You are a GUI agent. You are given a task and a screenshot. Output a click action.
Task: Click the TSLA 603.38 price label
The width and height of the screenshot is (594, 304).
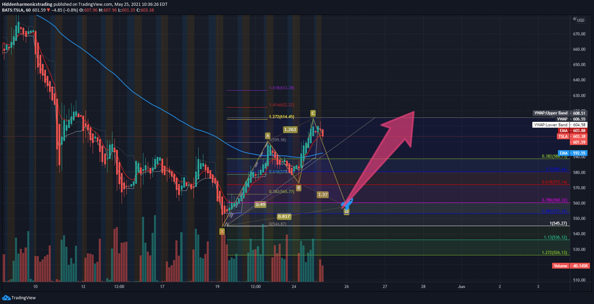tap(572, 137)
